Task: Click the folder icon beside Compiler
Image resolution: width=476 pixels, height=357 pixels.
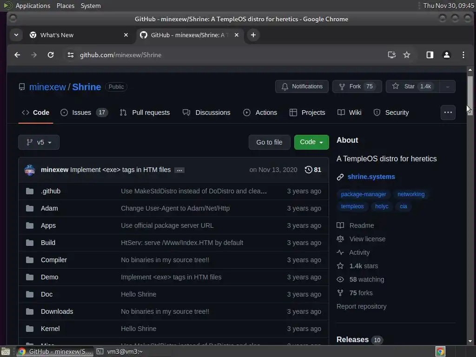Action: 30,260
